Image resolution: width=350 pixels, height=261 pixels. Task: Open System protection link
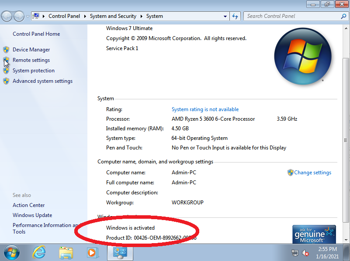tap(34, 71)
